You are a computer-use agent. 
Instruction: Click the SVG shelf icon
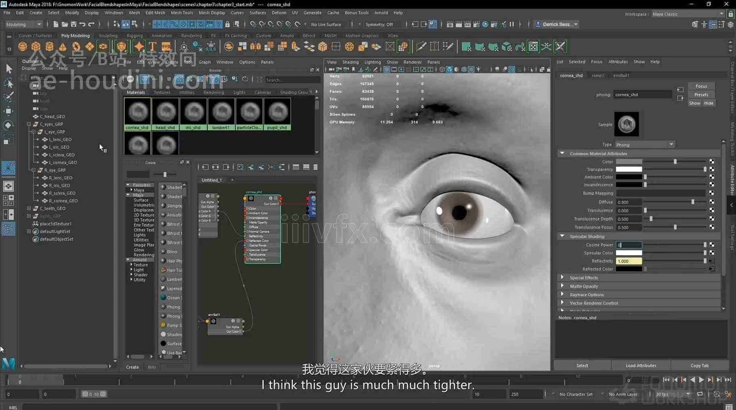pyautogui.click(x=166, y=47)
